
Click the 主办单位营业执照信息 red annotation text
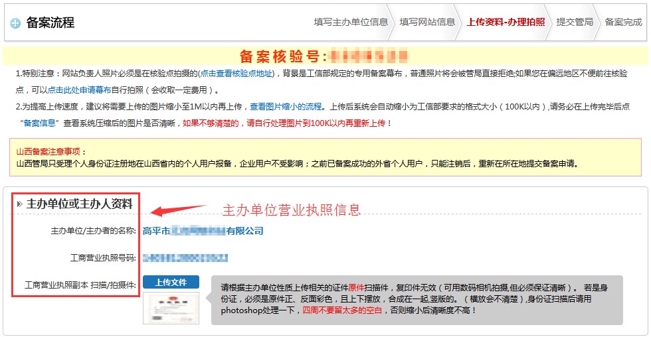pos(291,210)
